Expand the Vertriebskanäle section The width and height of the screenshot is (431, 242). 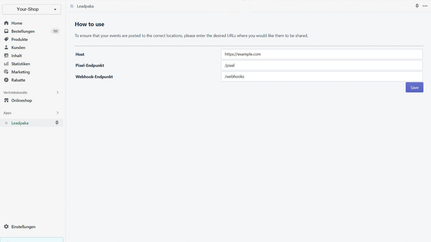57,92
